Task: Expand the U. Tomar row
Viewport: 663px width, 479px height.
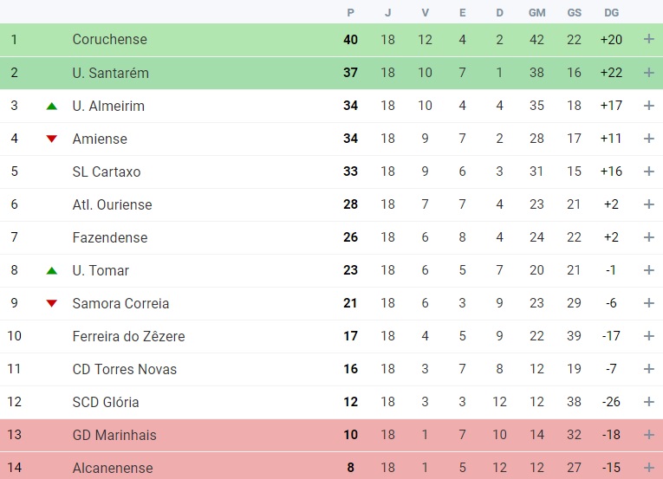Action: pos(648,270)
